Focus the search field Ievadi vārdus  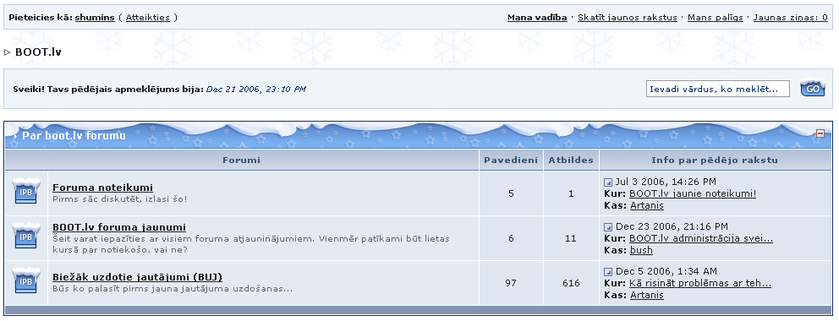(717, 90)
